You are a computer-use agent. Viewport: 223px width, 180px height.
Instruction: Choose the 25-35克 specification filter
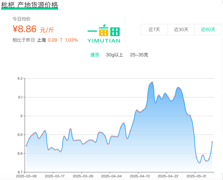coord(139,55)
